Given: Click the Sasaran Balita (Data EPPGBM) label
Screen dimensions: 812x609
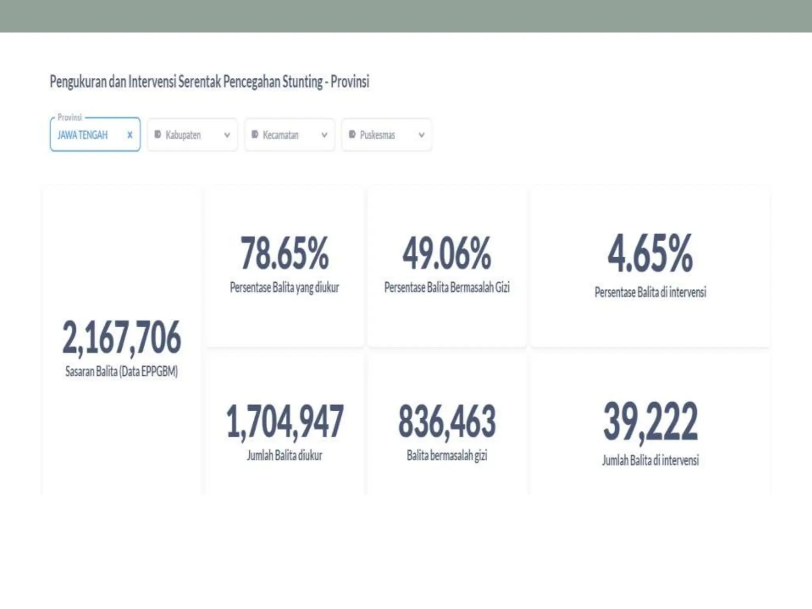Looking at the screenshot, I should 121,372.
